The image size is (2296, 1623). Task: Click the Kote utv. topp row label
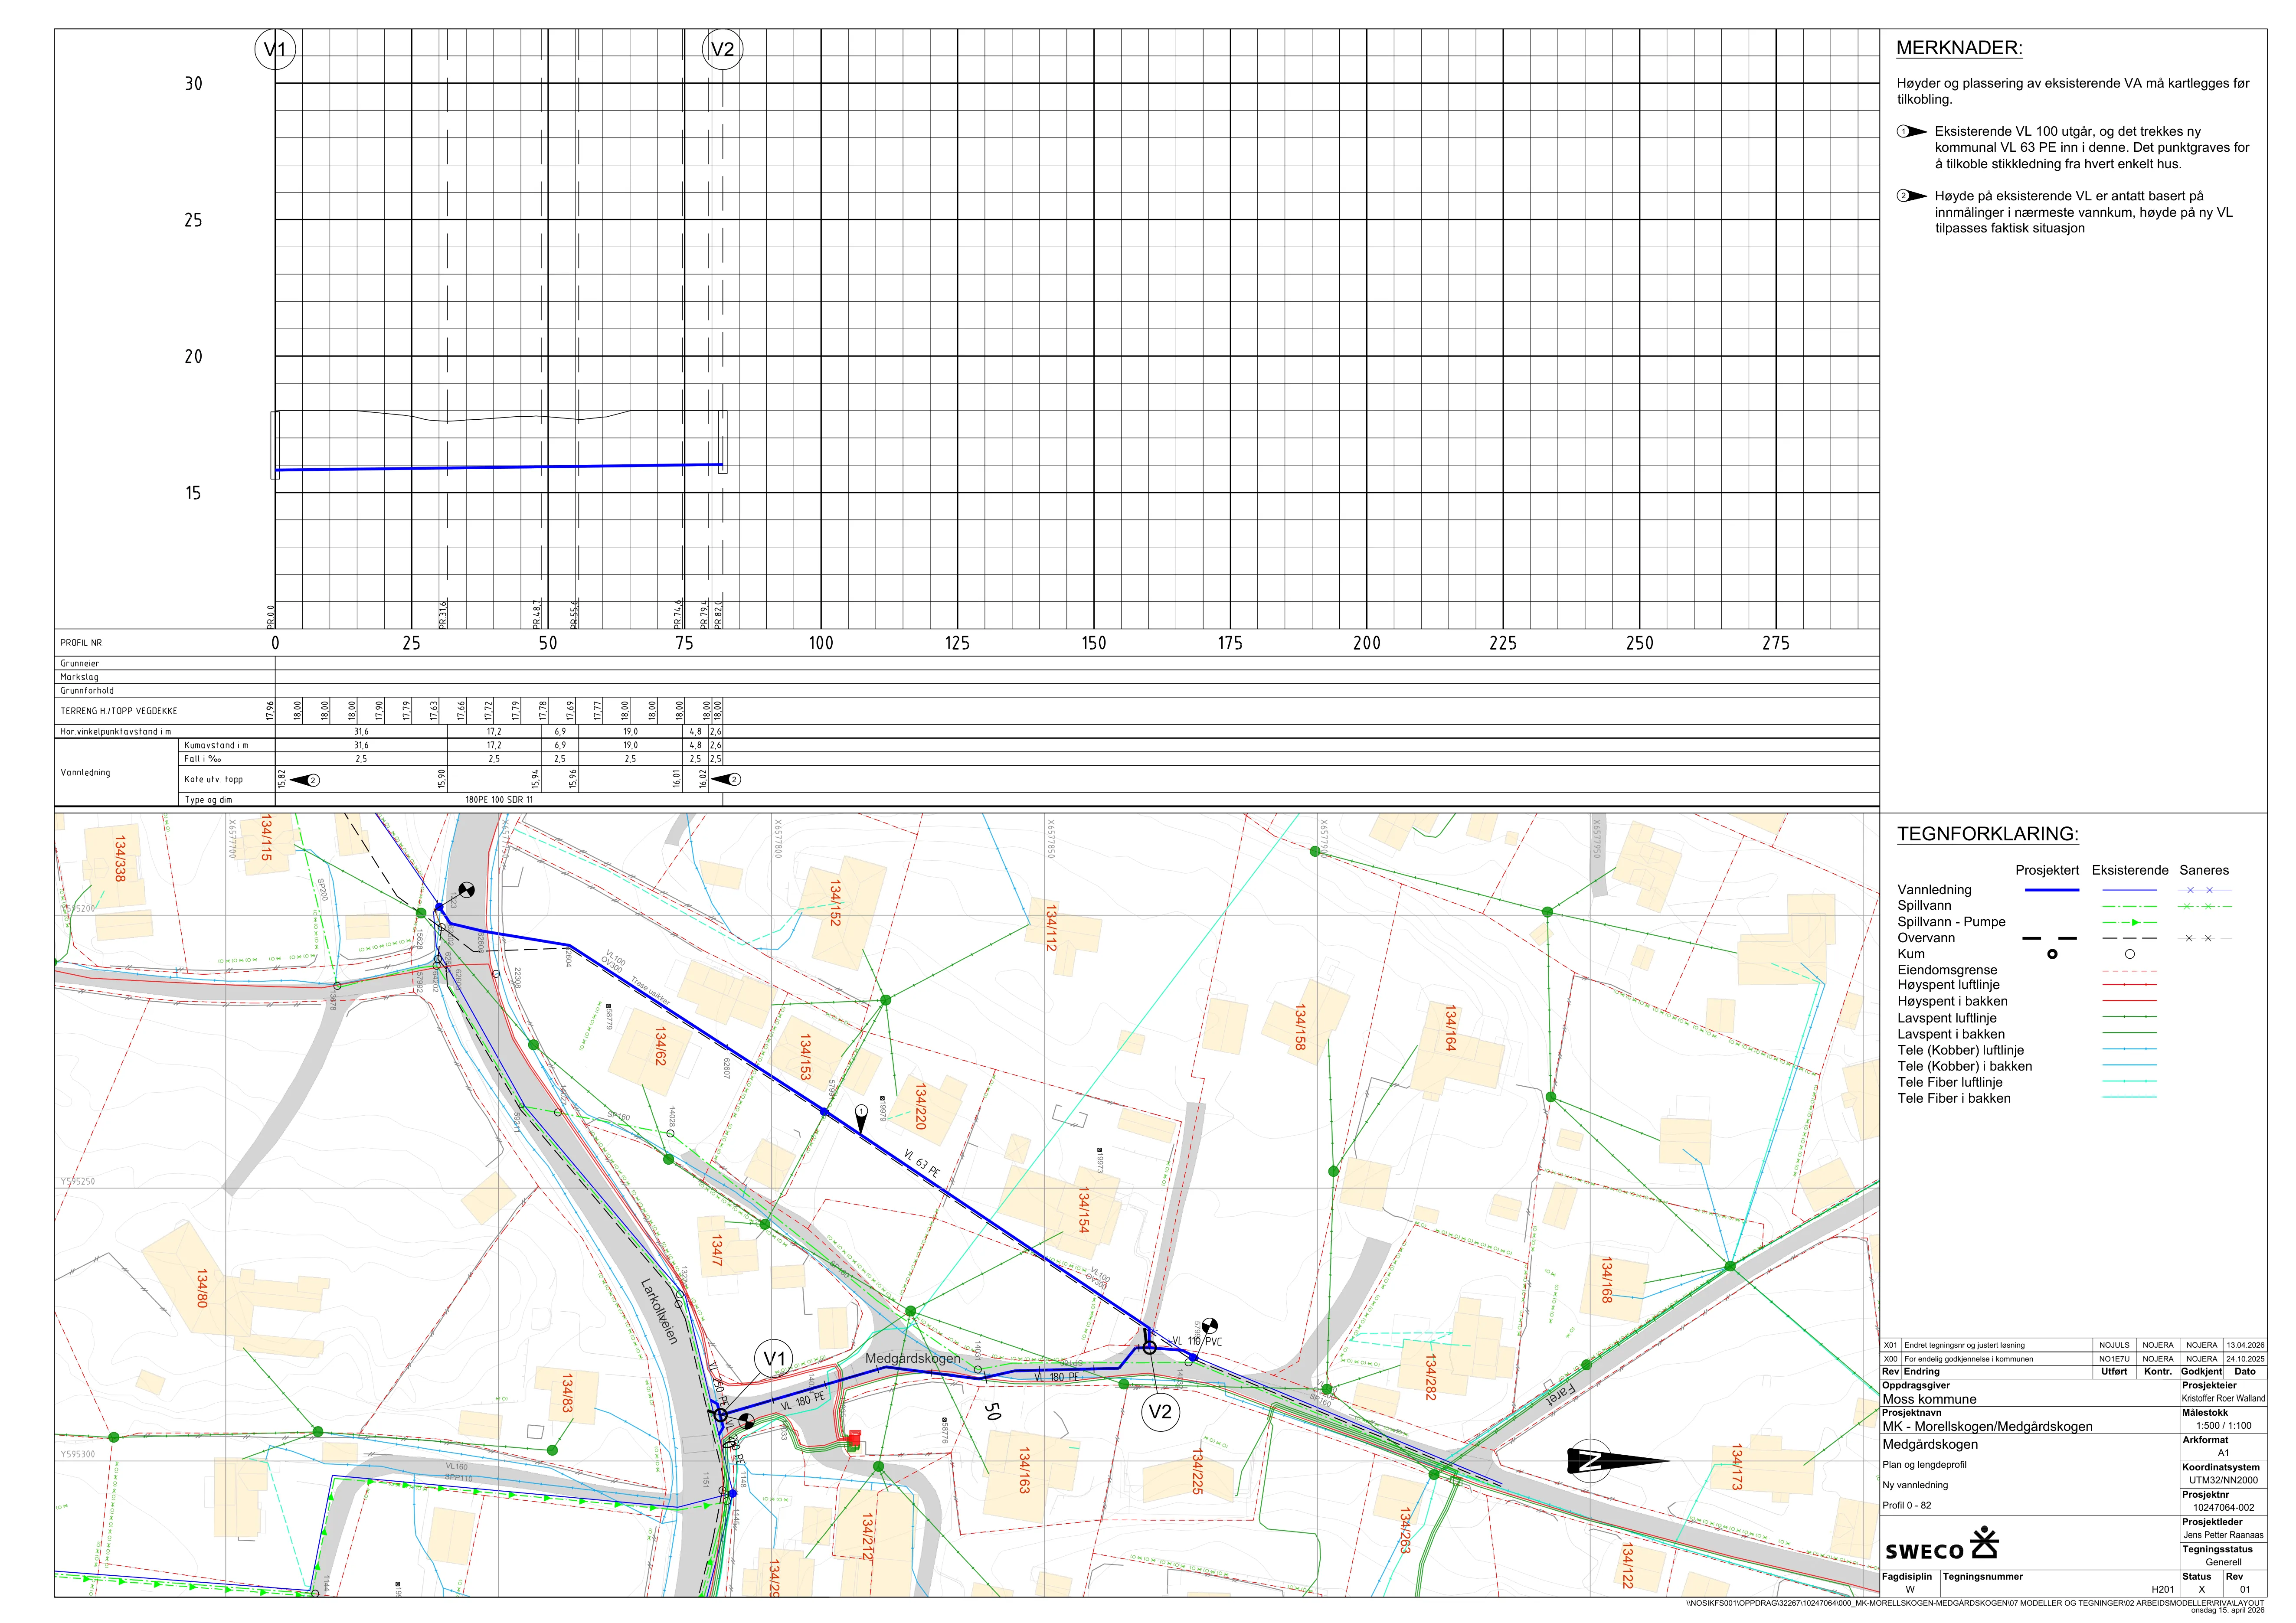(x=213, y=780)
